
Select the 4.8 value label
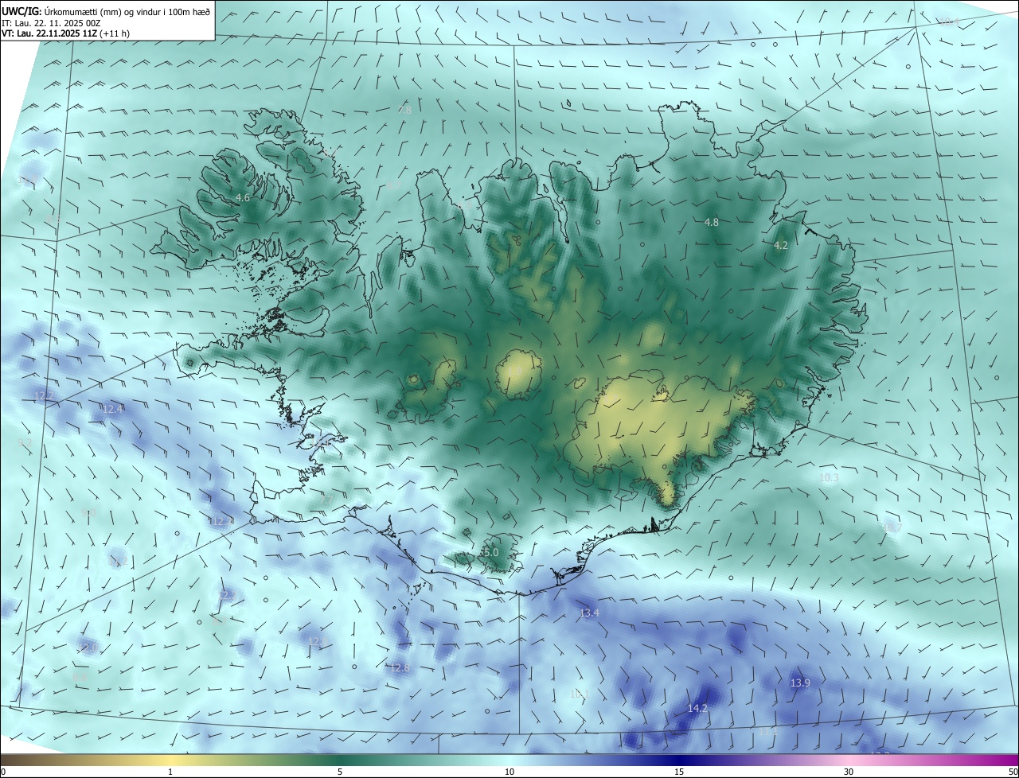(x=712, y=223)
